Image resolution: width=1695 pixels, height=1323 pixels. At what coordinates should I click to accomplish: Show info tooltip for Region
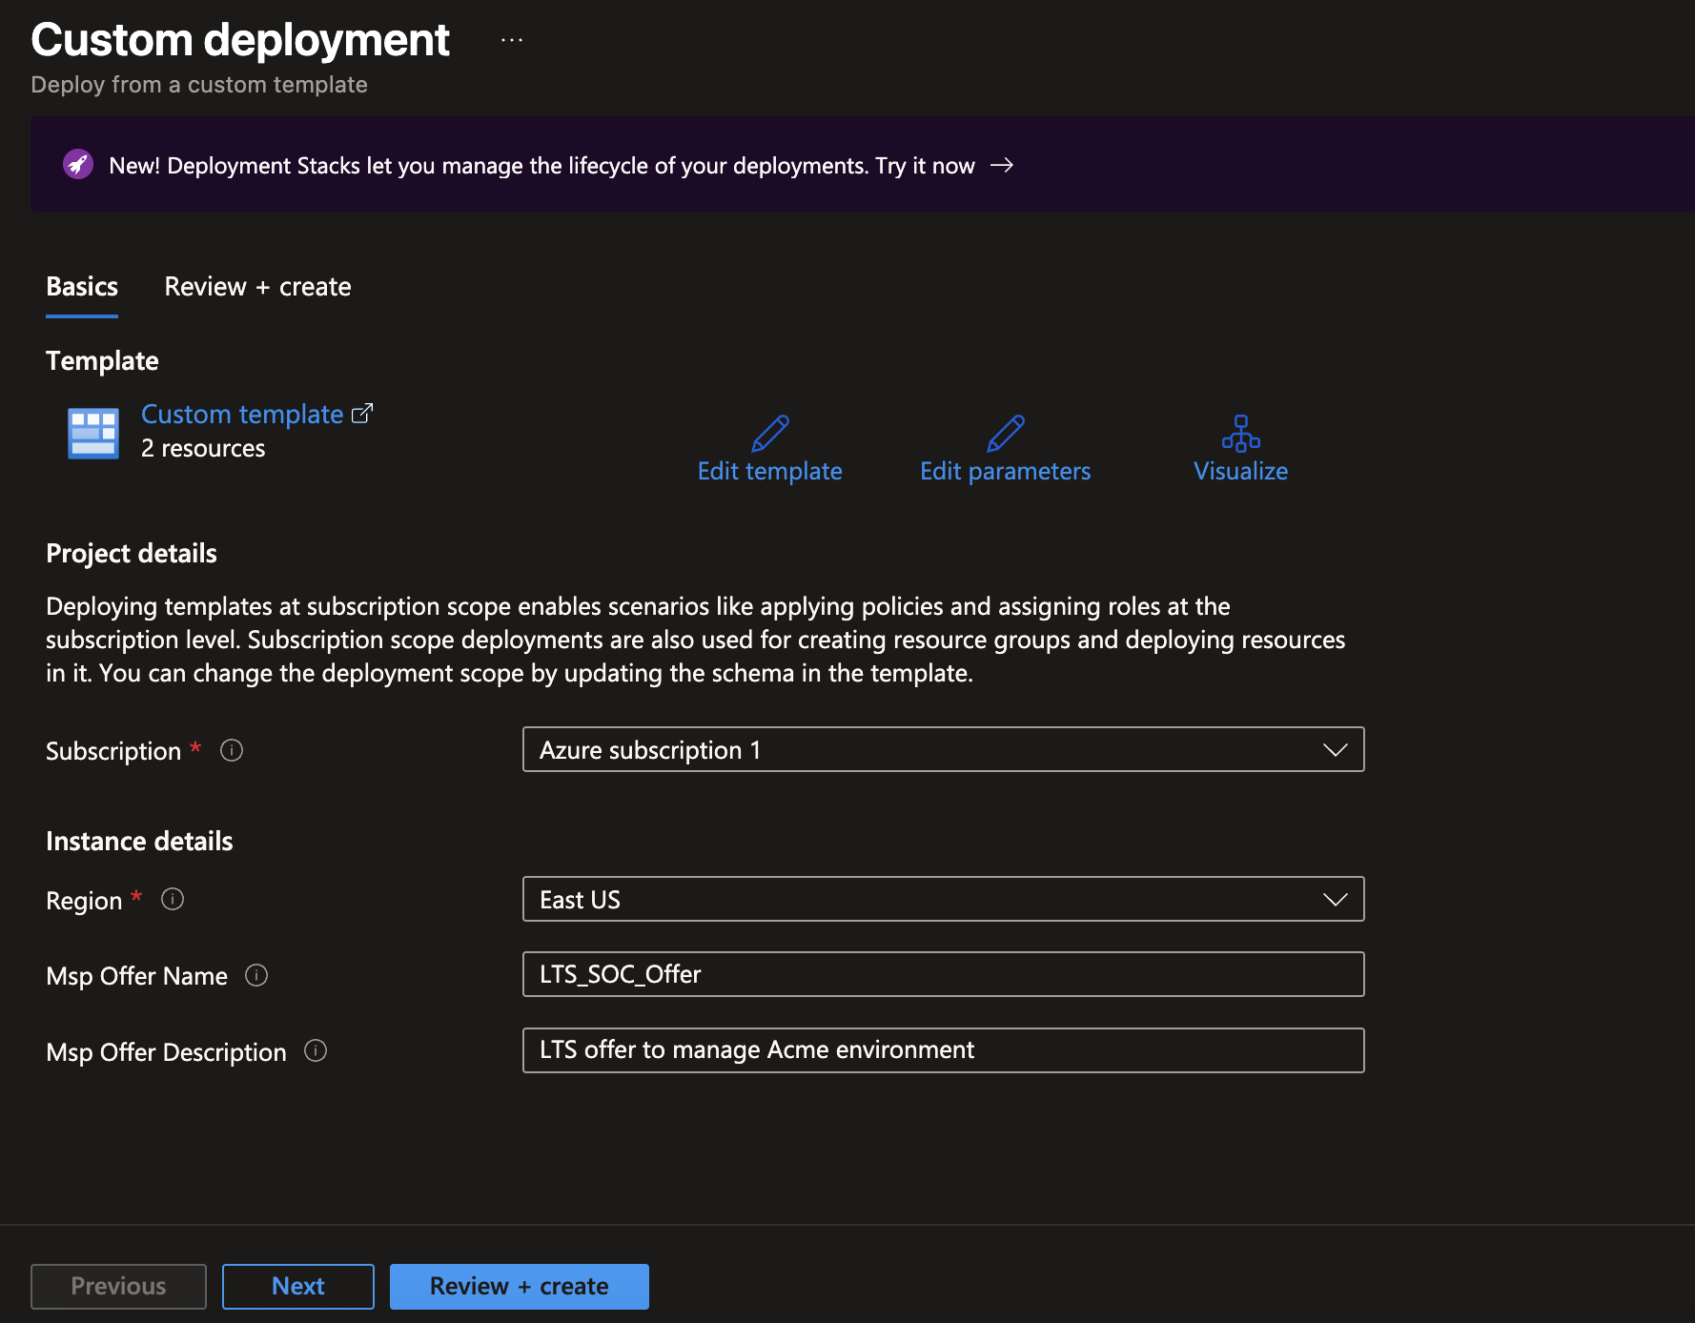click(x=173, y=899)
